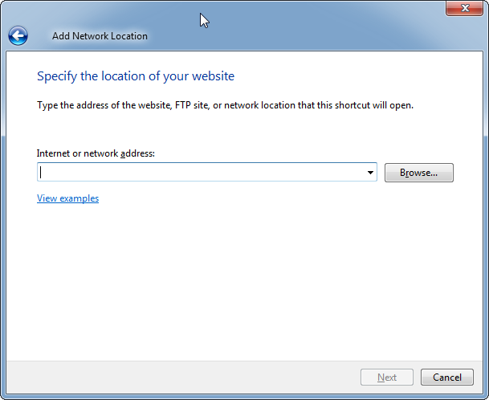
Task: Close the Add Network Location window
Action: 463,8
